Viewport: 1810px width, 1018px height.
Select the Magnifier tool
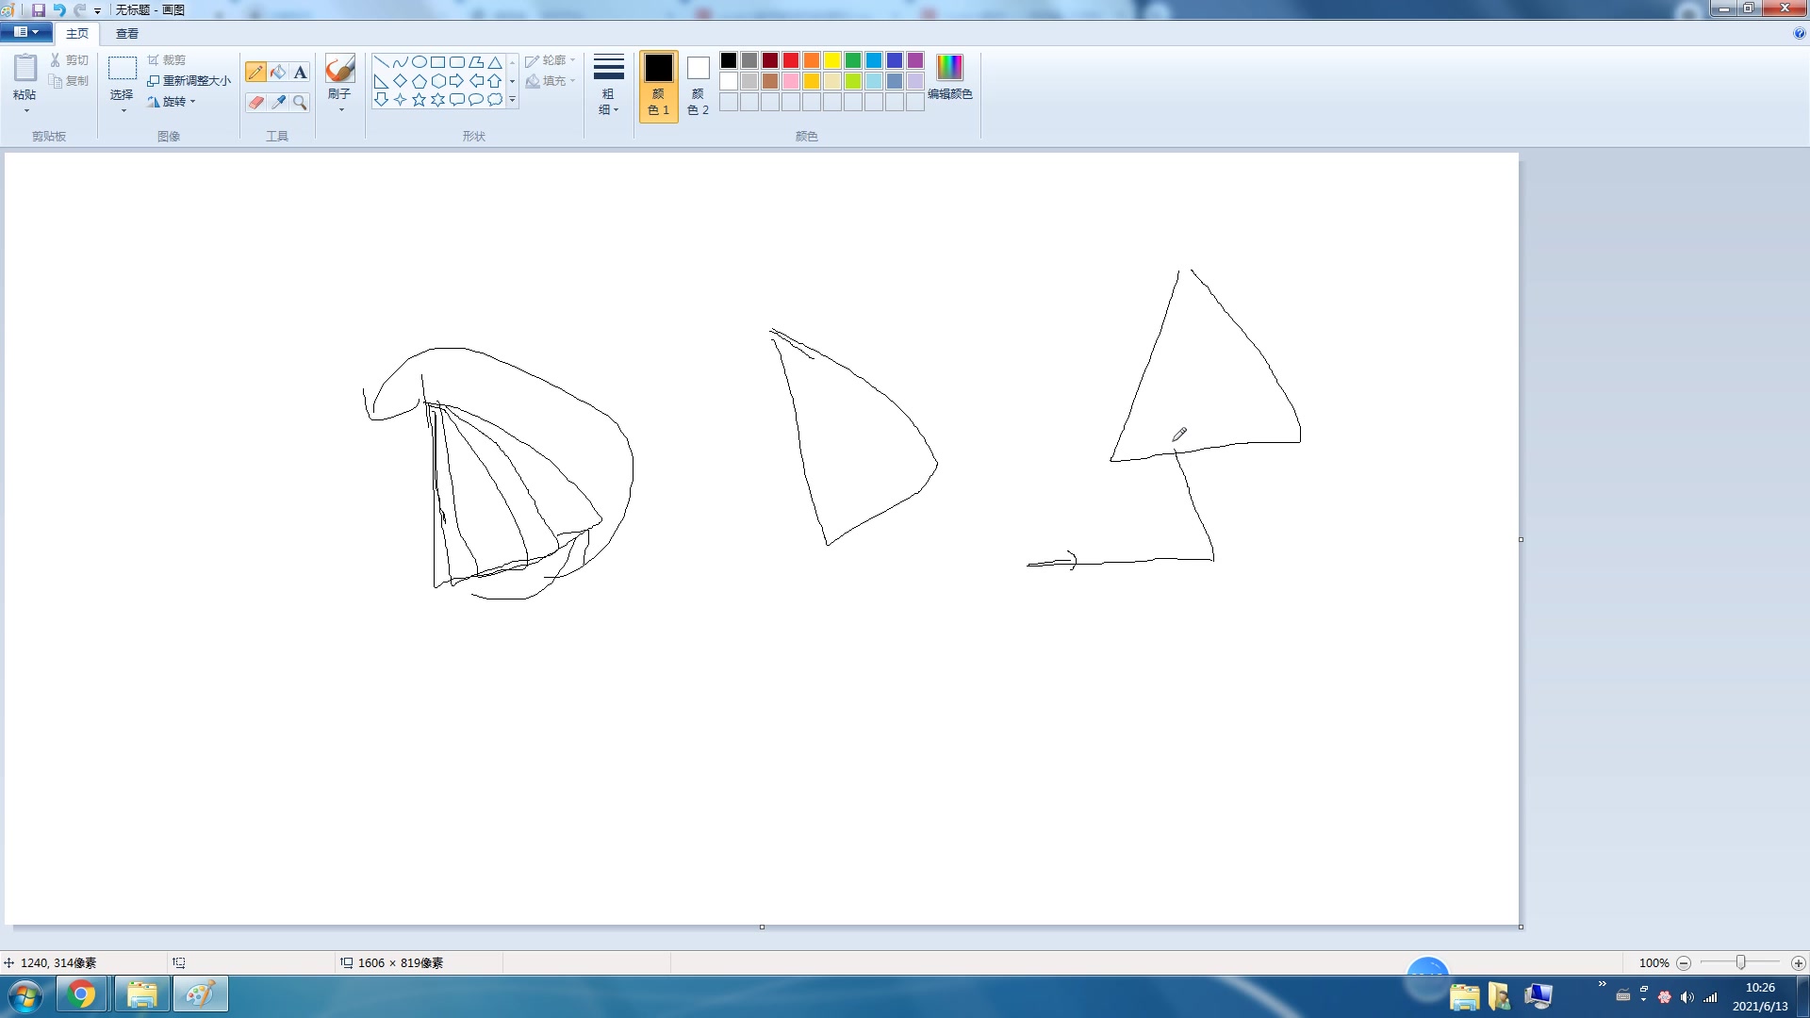coord(300,103)
